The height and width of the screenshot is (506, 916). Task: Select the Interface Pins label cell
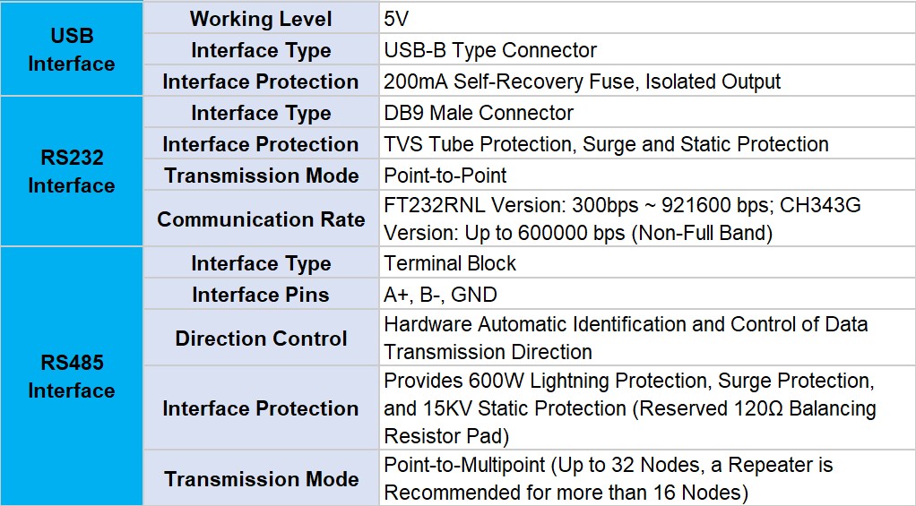point(260,295)
